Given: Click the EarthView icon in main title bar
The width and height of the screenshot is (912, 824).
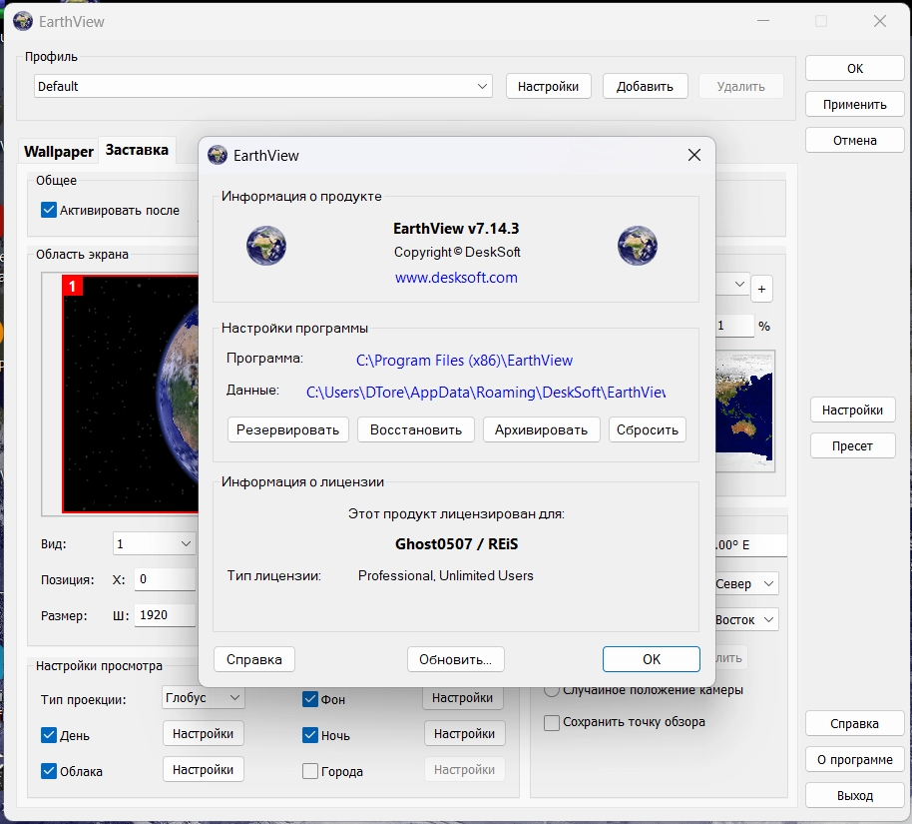Looking at the screenshot, I should tap(23, 21).
